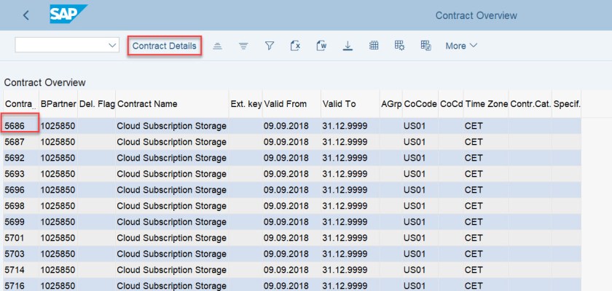The width and height of the screenshot is (612, 291).
Task: Click the Valid From column header
Action: click(286, 104)
